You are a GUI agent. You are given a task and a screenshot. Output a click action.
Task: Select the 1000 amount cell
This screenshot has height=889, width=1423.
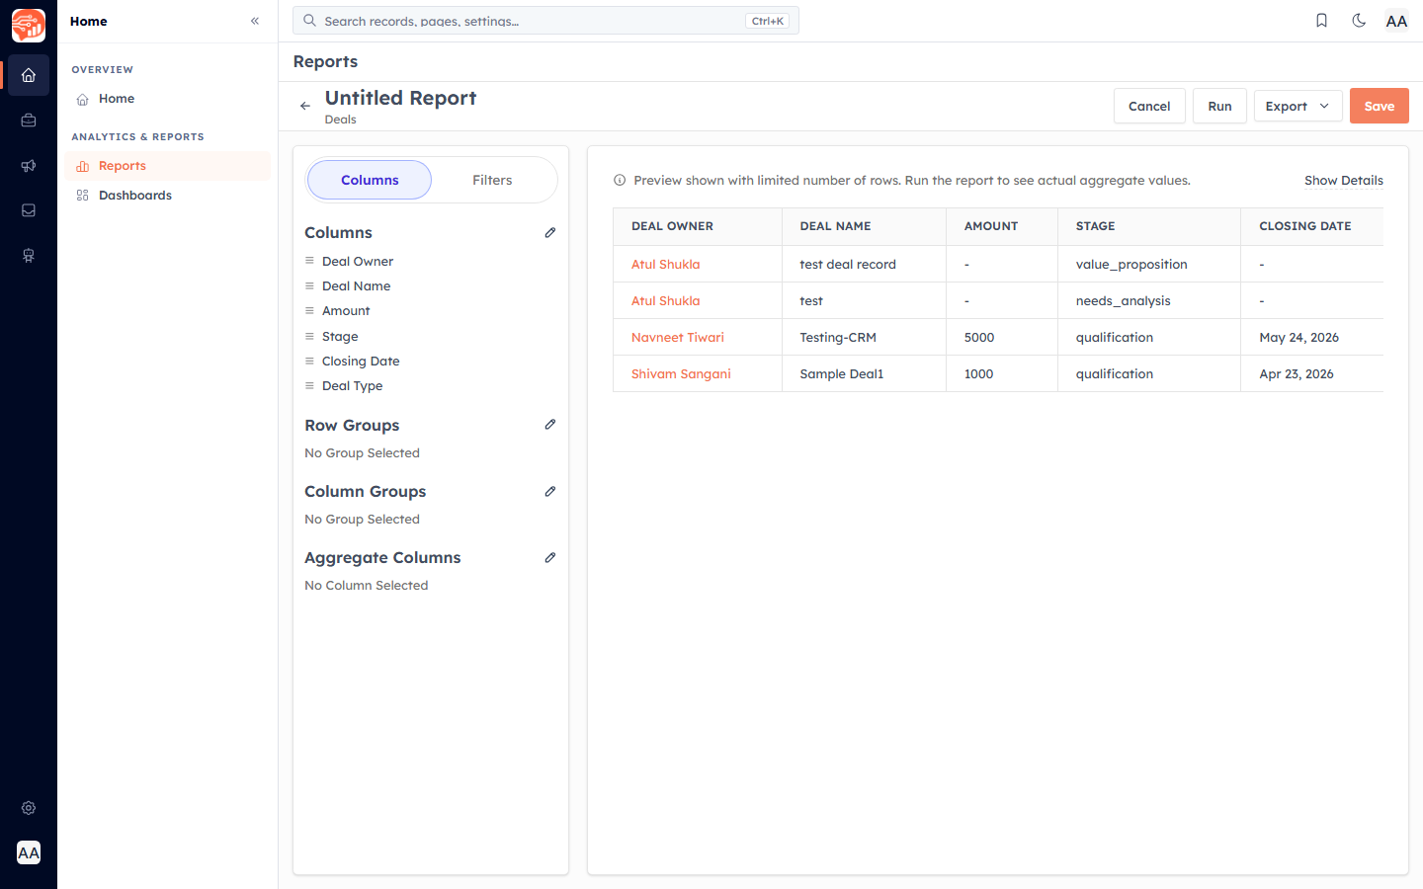(x=1002, y=373)
